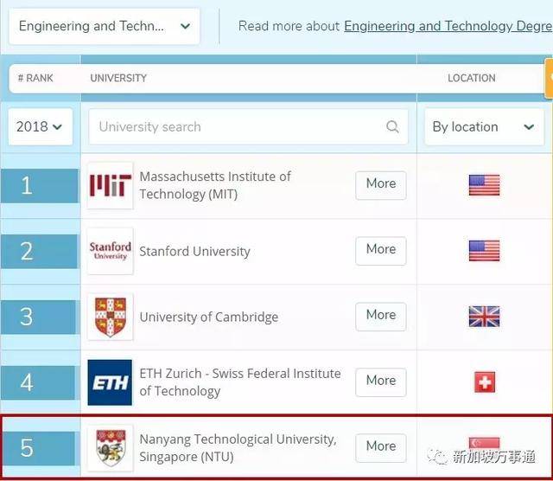Sort by the Location column header
Screen dimensions: 553x481
pyautogui.click(x=471, y=78)
